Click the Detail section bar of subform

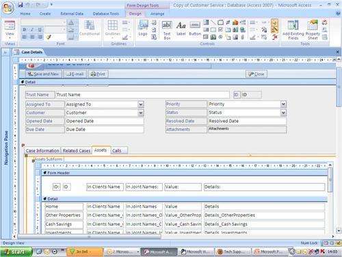point(184,199)
